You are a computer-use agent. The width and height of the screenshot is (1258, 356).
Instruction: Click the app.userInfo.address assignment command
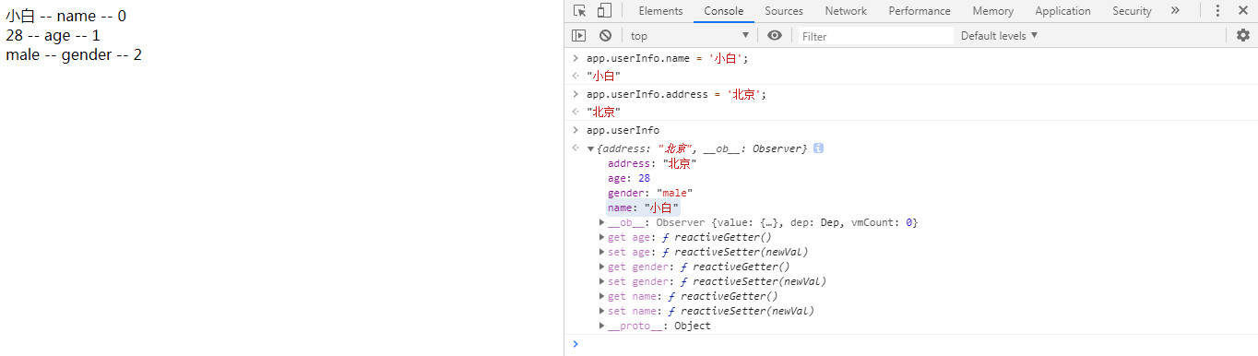[677, 94]
